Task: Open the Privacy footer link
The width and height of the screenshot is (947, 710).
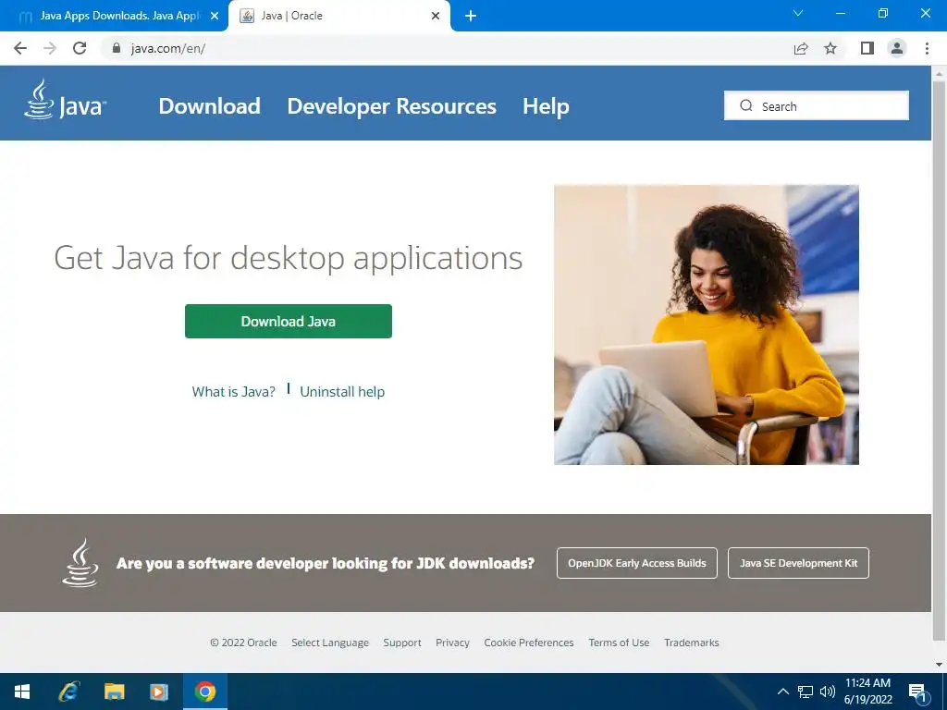Action: tap(452, 643)
